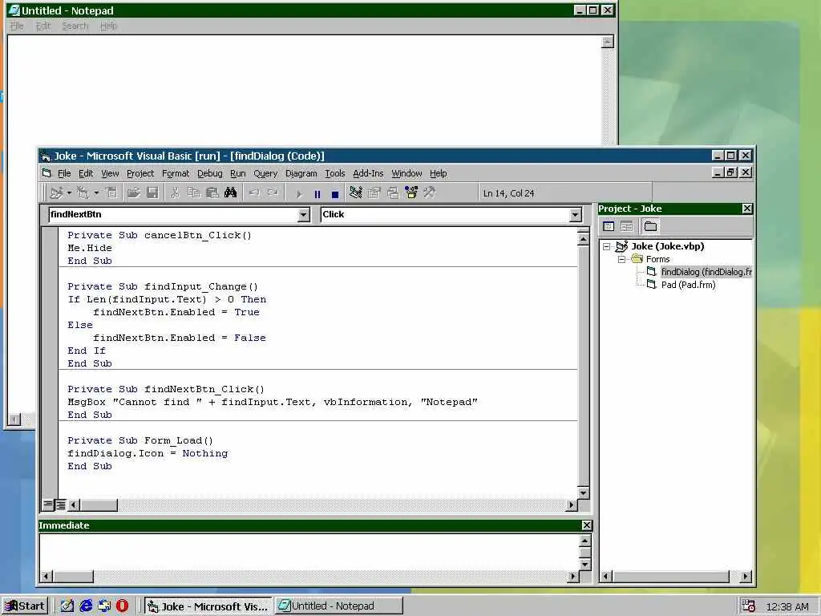The image size is (821, 616).
Task: Open the Help menu in Visual Basic
Action: coord(439,173)
